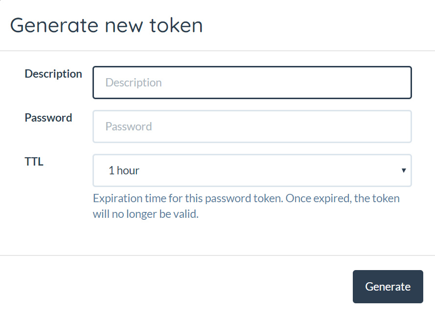Click the "TTL" field label

point(34,162)
